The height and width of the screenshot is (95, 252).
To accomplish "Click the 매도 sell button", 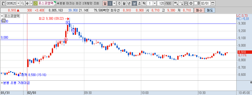I will 210,10.
